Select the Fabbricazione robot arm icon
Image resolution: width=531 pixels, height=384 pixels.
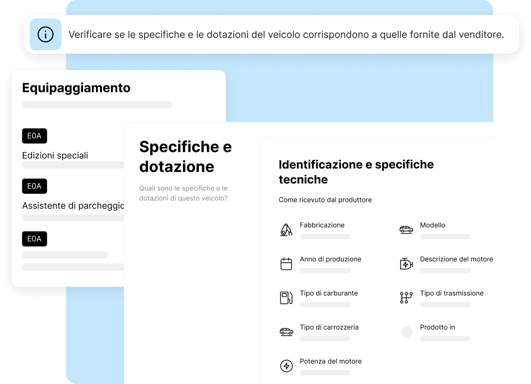coord(286,230)
